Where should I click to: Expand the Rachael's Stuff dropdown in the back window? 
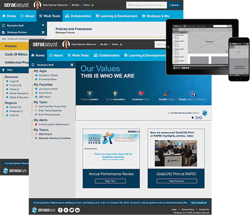(x=43, y=25)
